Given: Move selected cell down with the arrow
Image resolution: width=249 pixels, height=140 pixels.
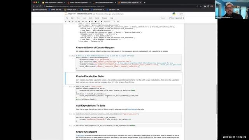Looking at the screenshot, I should click(x=86, y=22).
